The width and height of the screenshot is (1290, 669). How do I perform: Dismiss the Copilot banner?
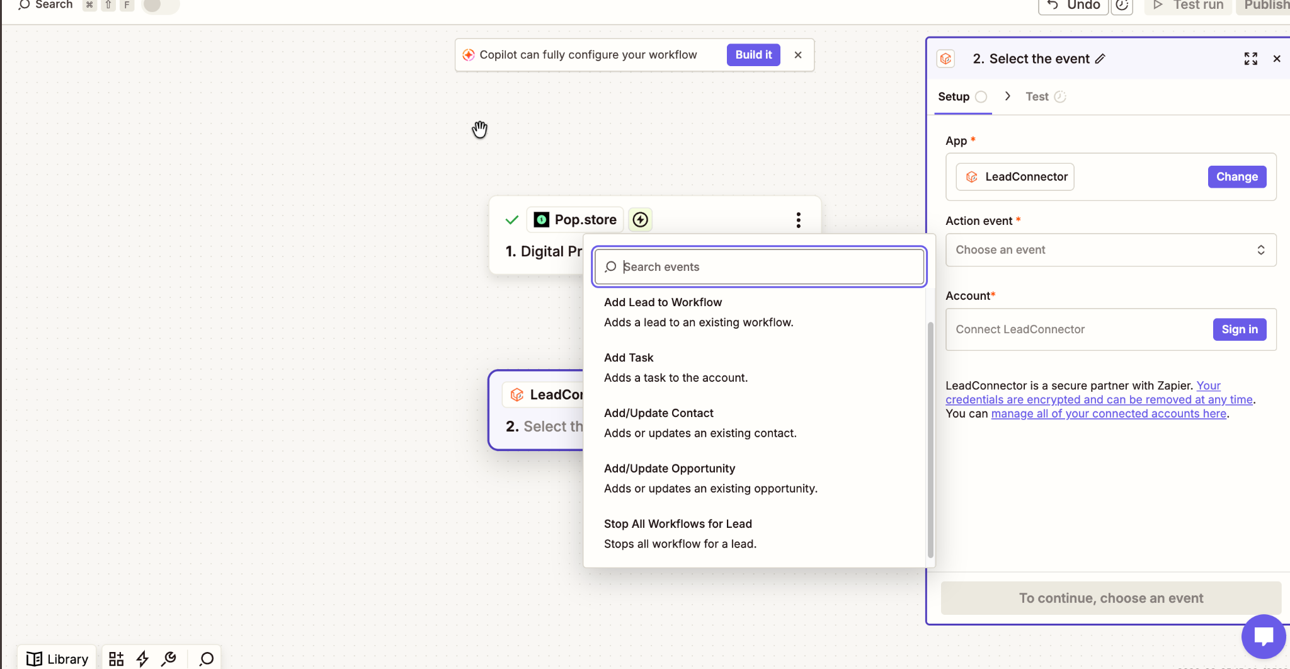(x=798, y=55)
